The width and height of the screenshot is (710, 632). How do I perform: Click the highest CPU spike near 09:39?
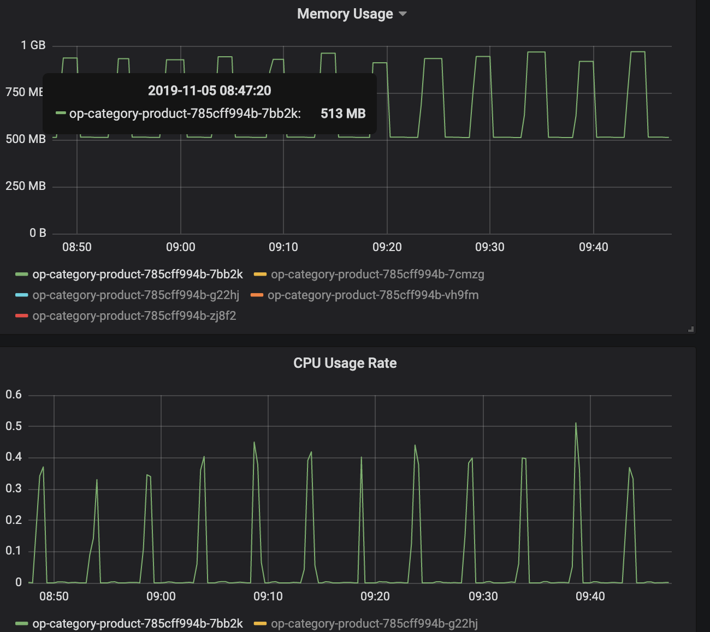point(576,423)
